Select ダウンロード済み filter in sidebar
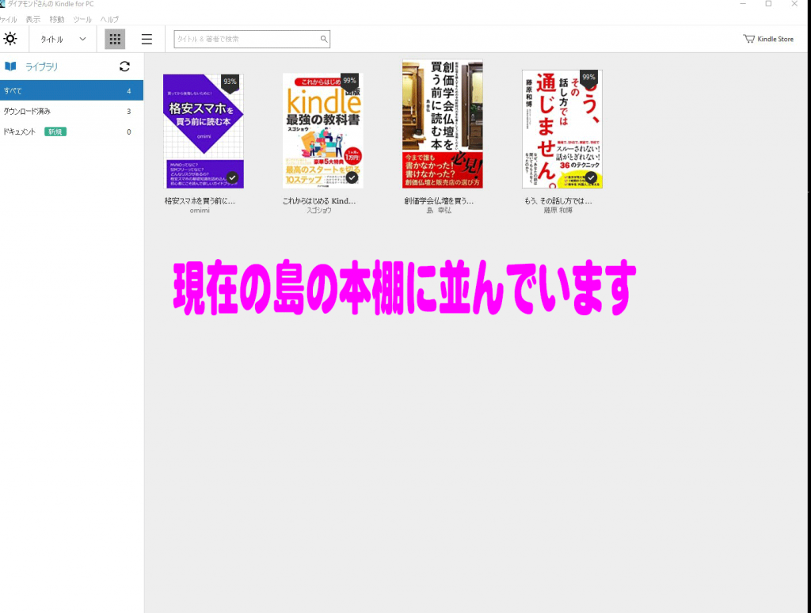The width and height of the screenshot is (811, 613). (71, 111)
